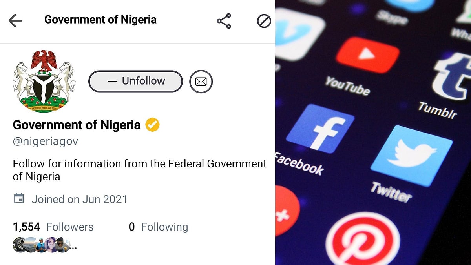
Task: Tap the gold verified badge
Action: [x=152, y=125]
